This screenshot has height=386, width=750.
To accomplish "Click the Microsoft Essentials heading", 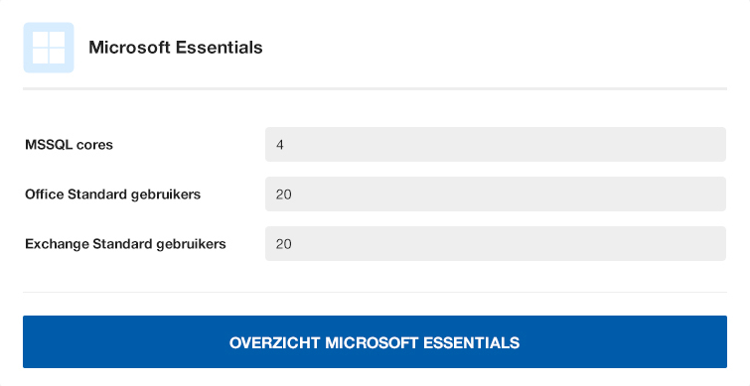I will pos(176,48).
